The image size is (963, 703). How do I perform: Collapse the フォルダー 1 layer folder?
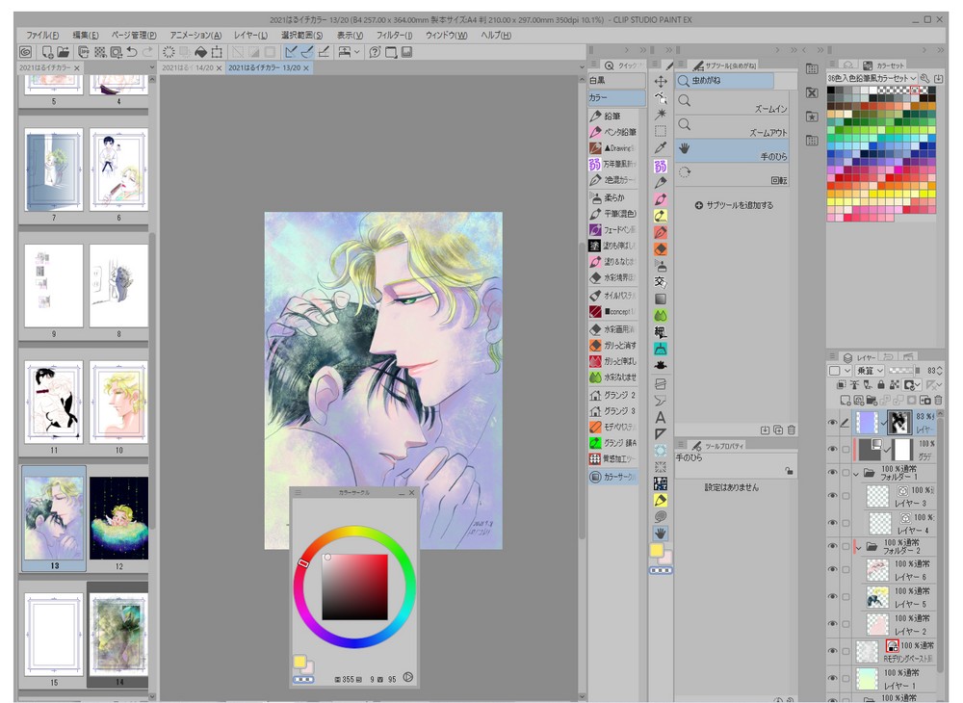(856, 474)
